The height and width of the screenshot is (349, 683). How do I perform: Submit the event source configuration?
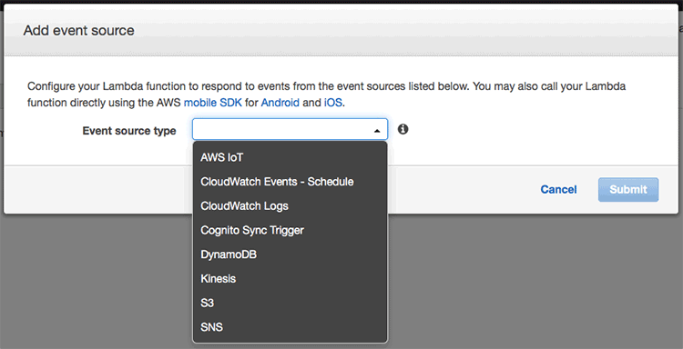pyautogui.click(x=628, y=189)
